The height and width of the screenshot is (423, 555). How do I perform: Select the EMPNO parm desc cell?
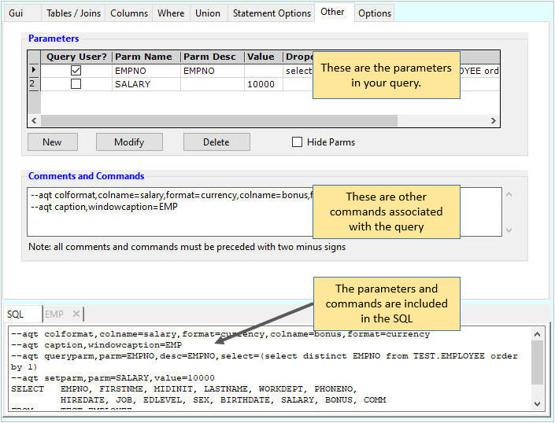(x=213, y=71)
